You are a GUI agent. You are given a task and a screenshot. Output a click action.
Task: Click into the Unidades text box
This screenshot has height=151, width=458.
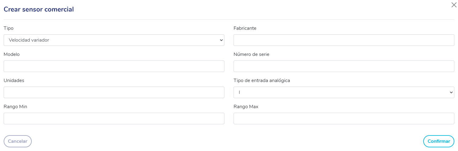pos(114,92)
